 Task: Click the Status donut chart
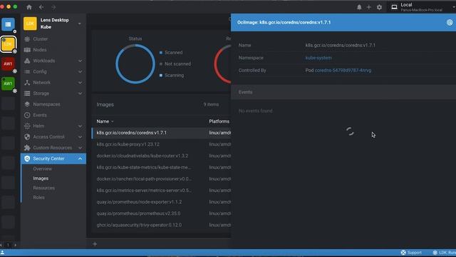[135, 64]
